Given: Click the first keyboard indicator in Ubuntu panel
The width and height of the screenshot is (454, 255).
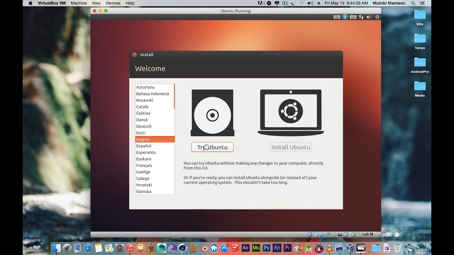Looking at the screenshot, I should pyautogui.click(x=337, y=17).
